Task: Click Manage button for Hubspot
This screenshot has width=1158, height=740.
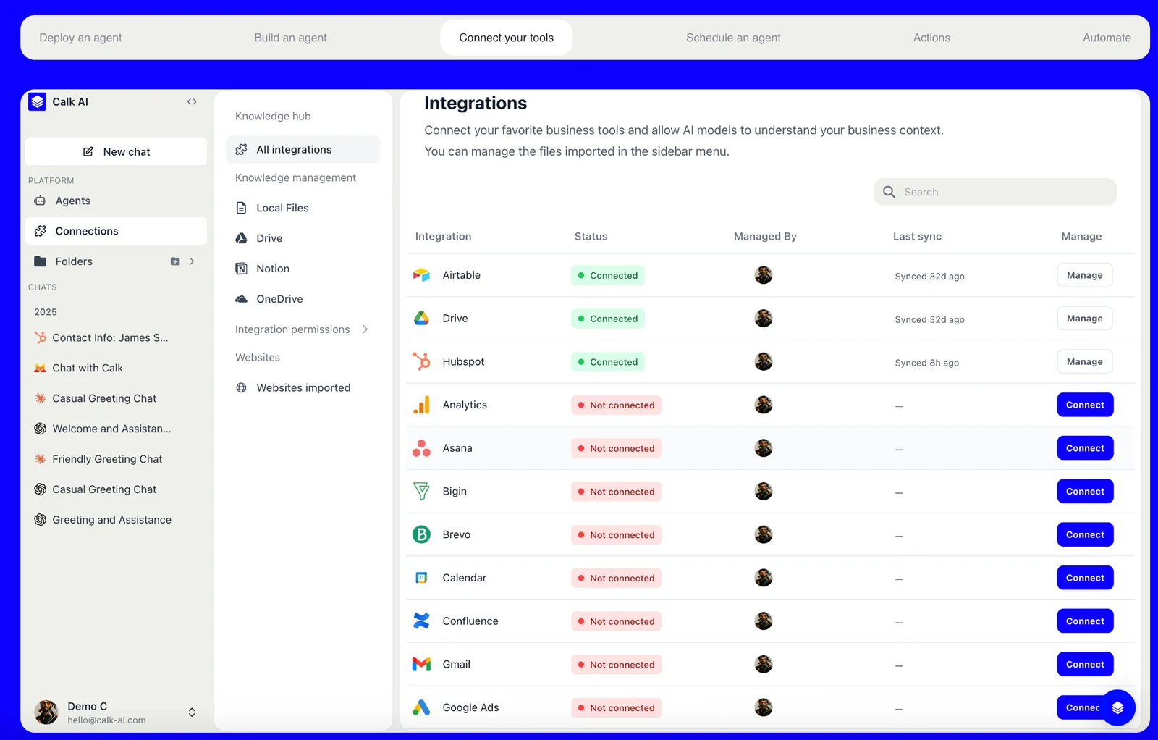Action: click(x=1084, y=361)
